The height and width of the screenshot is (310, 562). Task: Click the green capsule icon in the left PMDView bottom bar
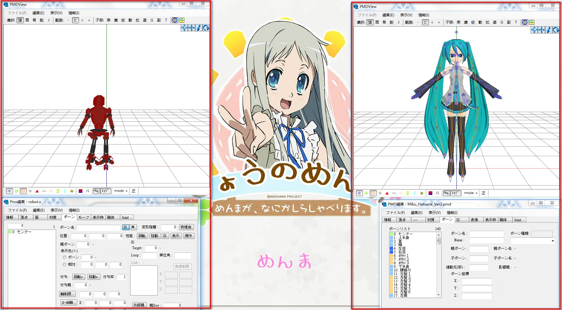pyautogui.click(x=58, y=191)
